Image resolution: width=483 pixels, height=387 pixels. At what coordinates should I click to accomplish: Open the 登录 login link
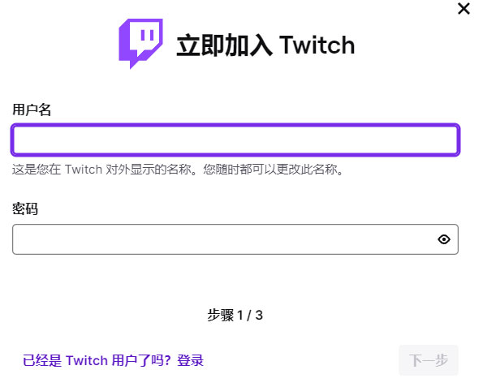click(190, 360)
